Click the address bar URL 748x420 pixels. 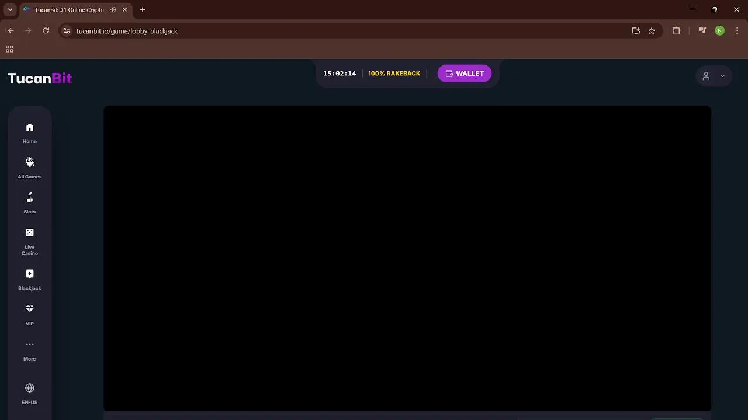[127, 31]
